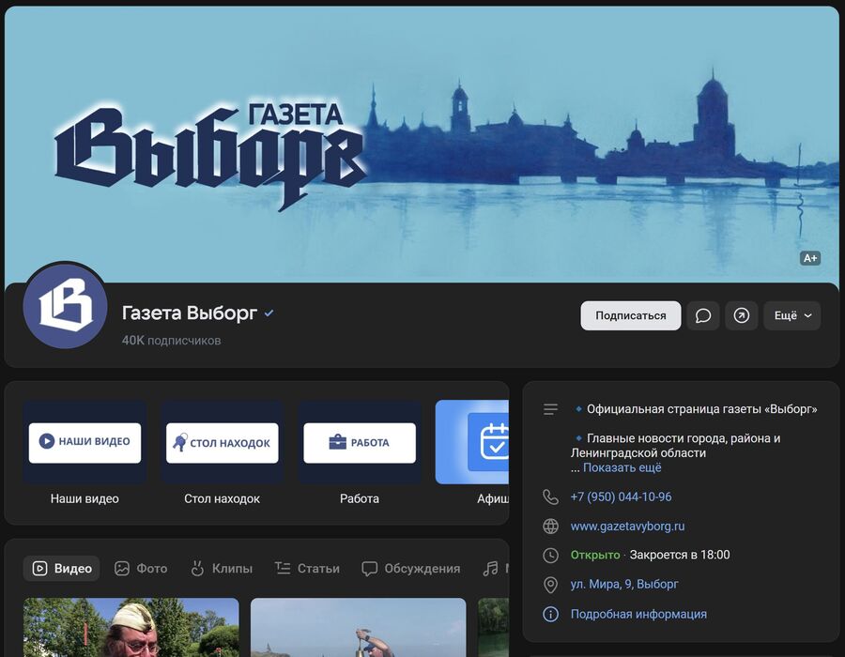This screenshot has width=845, height=657.
Task: Open the Обсуждения tab
Action: point(410,569)
